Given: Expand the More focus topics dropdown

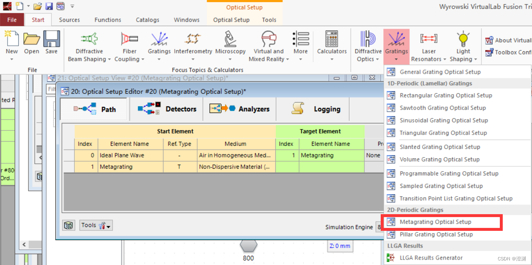Looking at the screenshot, I should tap(300, 46).
